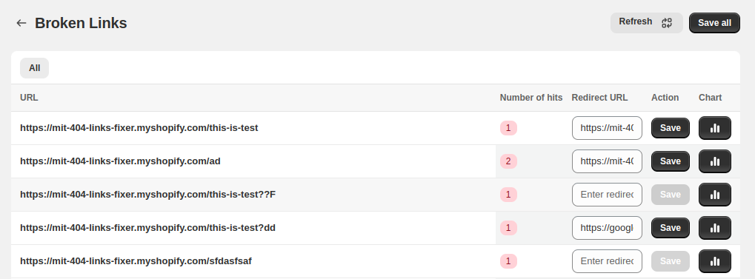755x279 pixels.
Task: Click the URL ending in this-is-test?dd
Action: pyautogui.click(x=148, y=227)
